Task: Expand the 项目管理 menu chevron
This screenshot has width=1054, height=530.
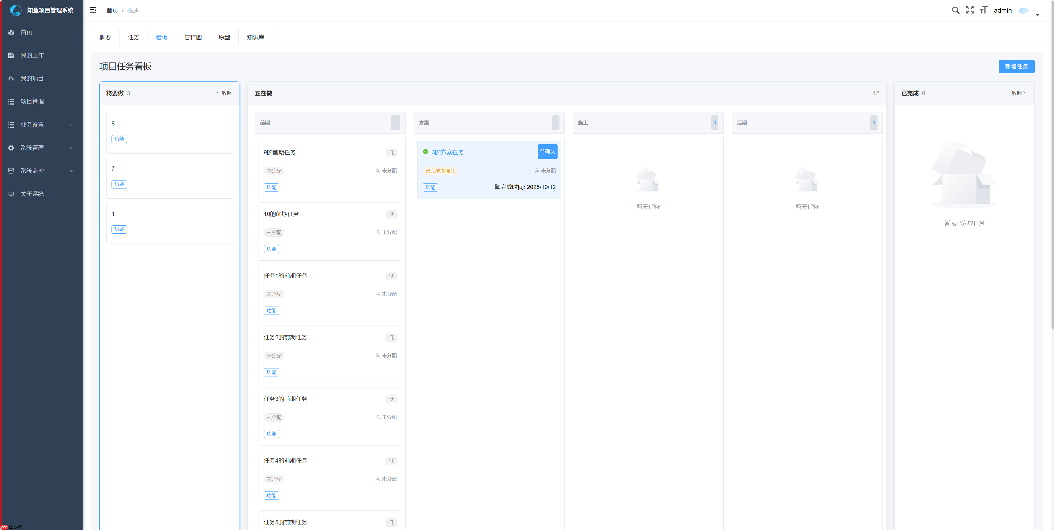Action: coord(72,102)
